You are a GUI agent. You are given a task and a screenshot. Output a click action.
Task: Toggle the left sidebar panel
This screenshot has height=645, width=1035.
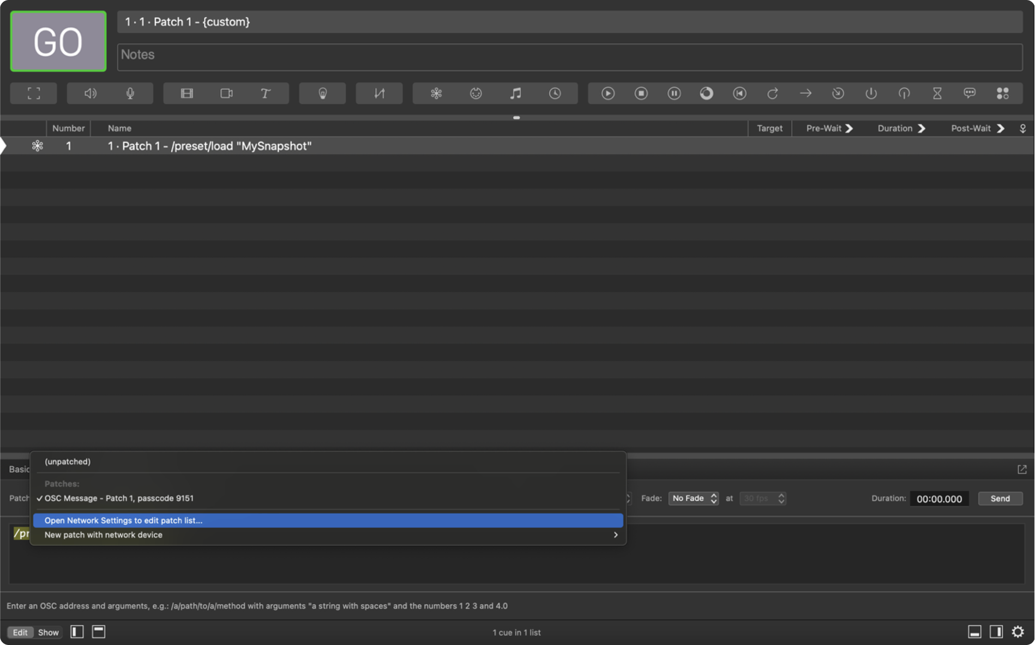click(x=76, y=632)
